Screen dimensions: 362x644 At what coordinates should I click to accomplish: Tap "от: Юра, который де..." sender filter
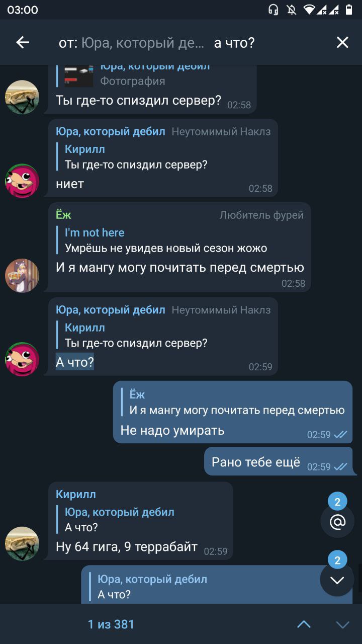click(x=131, y=43)
